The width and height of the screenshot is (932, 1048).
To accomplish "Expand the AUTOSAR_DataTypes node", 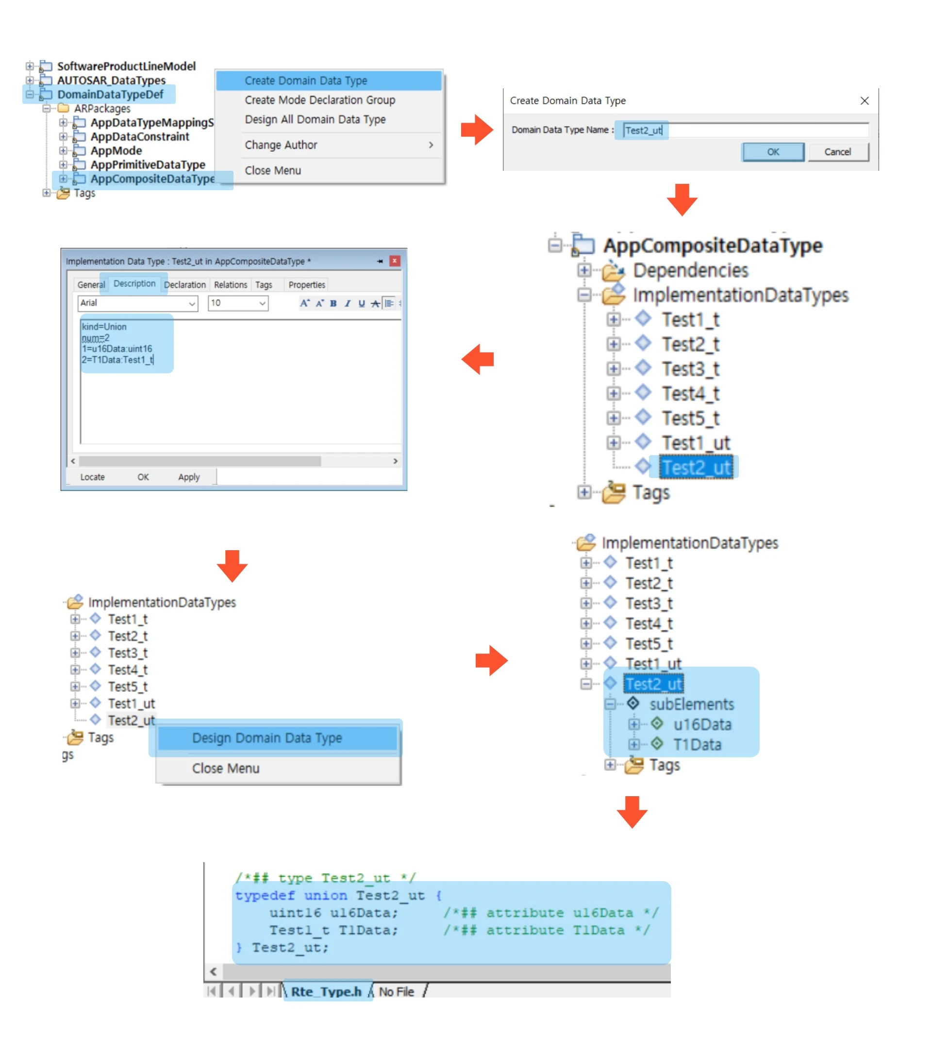I will click(30, 80).
